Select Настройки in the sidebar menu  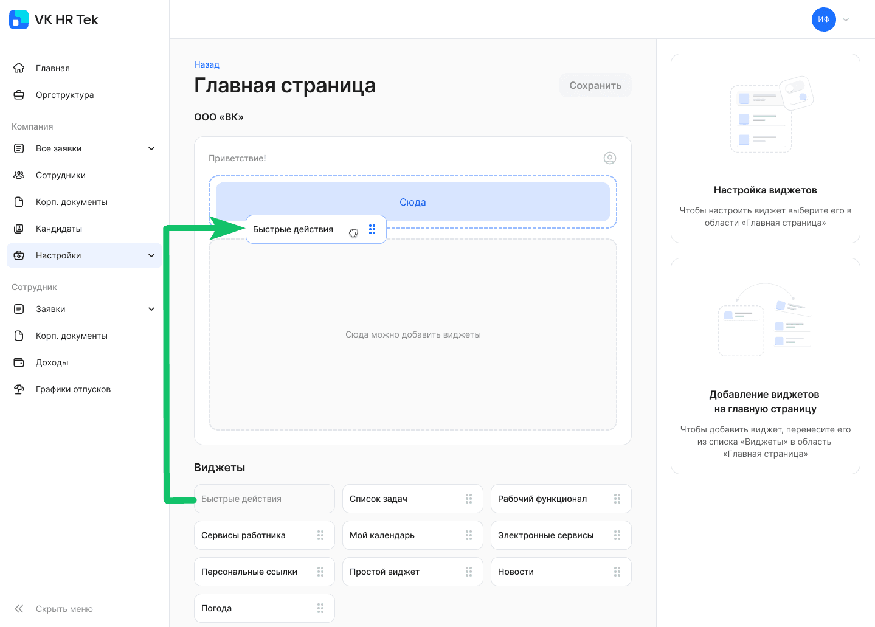click(58, 255)
